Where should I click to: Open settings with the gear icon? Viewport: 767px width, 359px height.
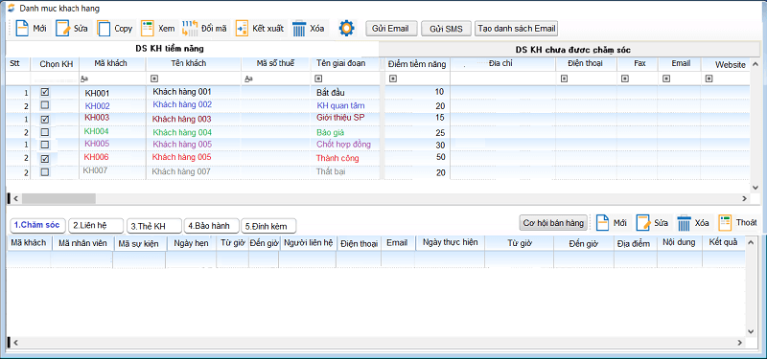tap(346, 28)
